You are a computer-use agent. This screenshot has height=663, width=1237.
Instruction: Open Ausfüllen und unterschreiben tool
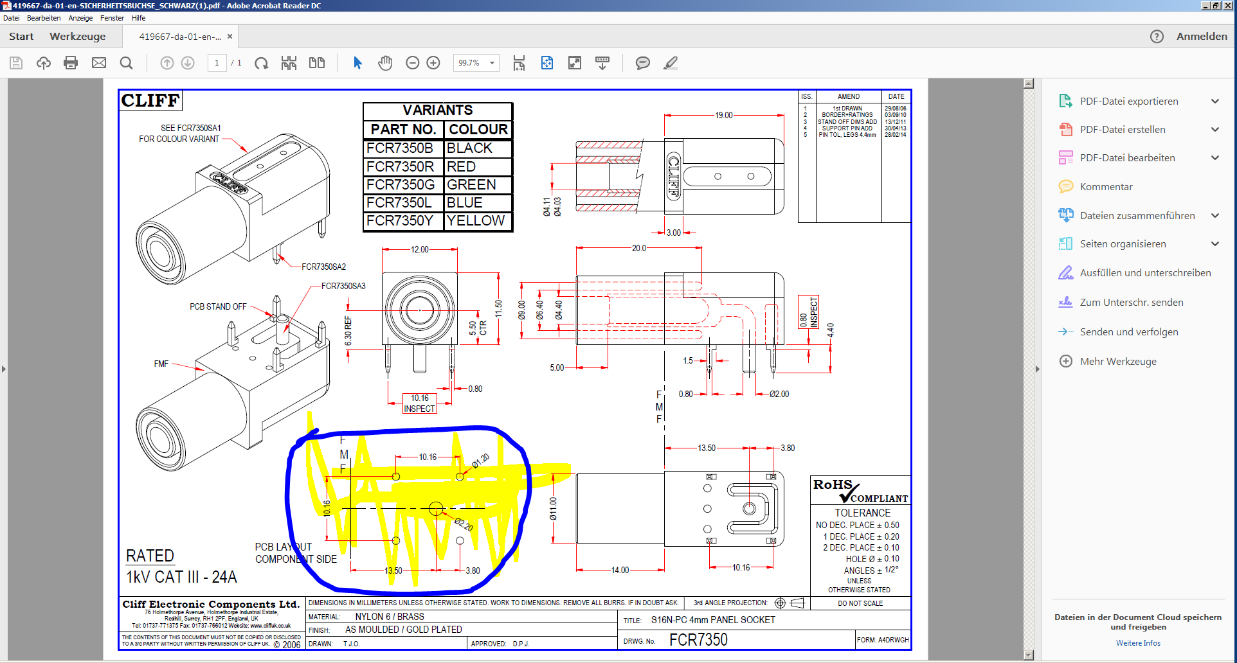[x=1135, y=273]
